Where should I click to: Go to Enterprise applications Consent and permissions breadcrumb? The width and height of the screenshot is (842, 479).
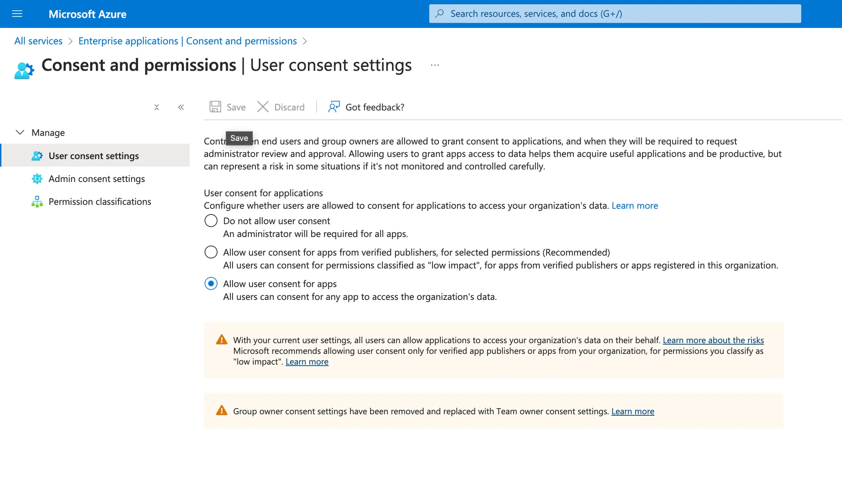click(187, 41)
